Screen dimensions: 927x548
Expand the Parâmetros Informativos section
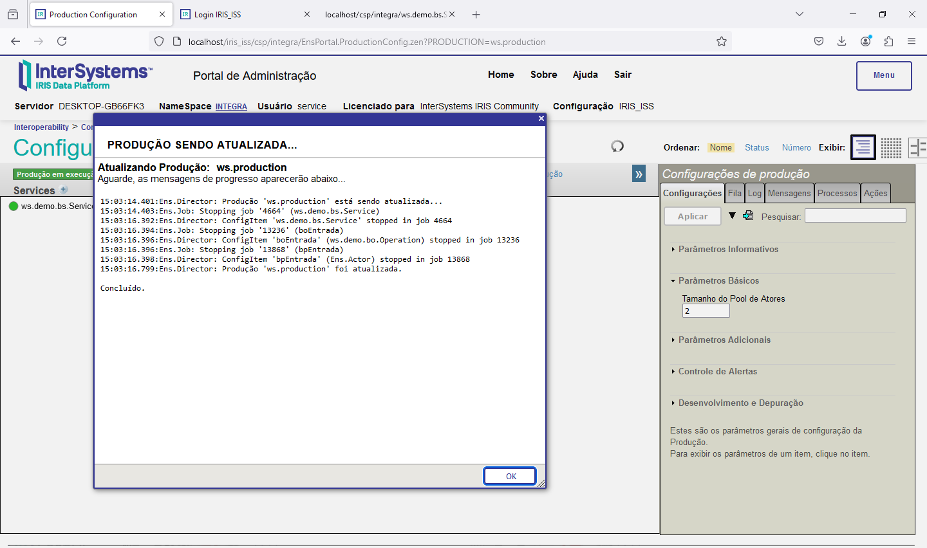(727, 249)
